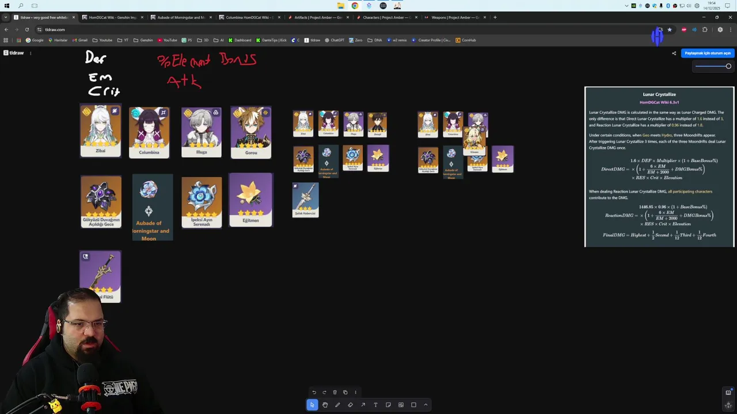This screenshot has width=737, height=414.
Task: Select the Gorou character card
Action: pyautogui.click(x=251, y=132)
